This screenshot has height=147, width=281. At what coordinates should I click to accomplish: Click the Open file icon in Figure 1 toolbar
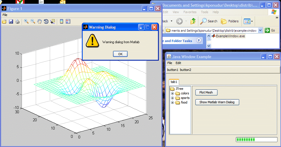[x=4, y=22]
